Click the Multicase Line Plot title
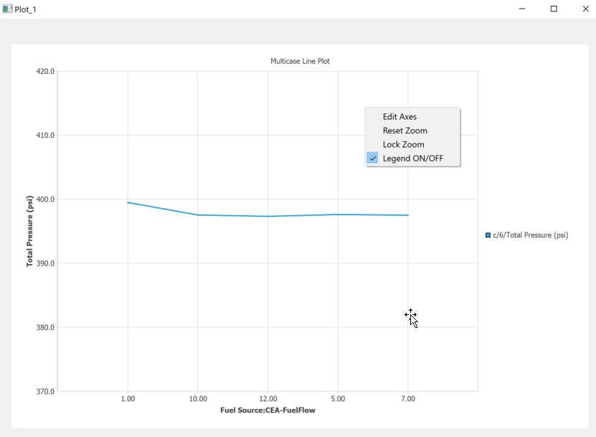The width and height of the screenshot is (596, 437). 300,62
